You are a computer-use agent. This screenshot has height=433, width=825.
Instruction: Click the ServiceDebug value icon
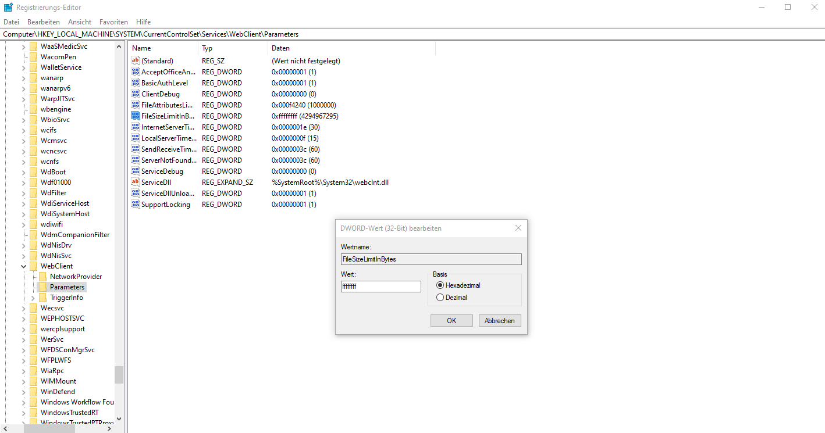pos(136,171)
